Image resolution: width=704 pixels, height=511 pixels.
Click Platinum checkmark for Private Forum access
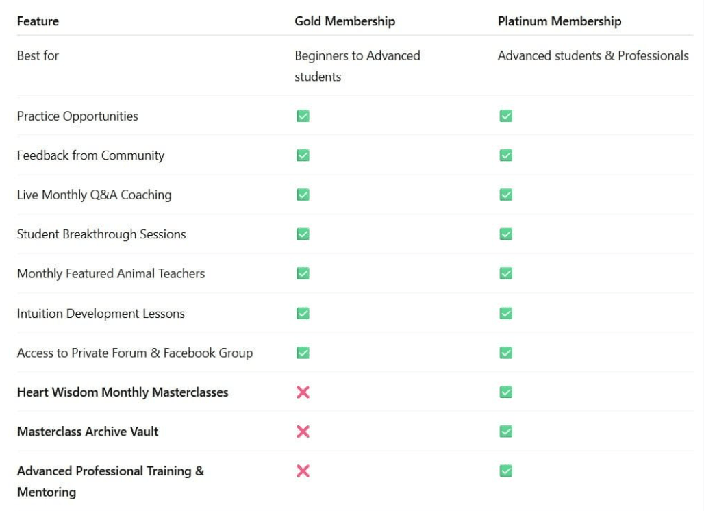click(506, 353)
